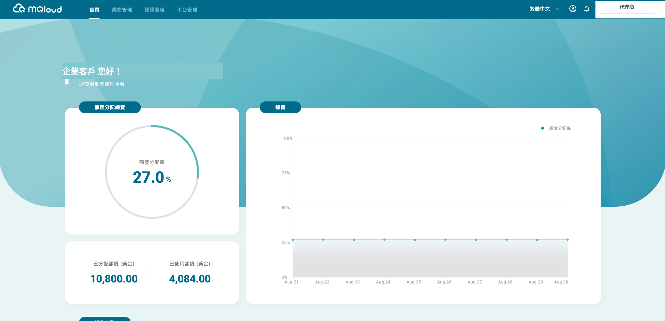Click the 4,084.00 used quota value
The image size is (665, 321).
[x=190, y=279]
